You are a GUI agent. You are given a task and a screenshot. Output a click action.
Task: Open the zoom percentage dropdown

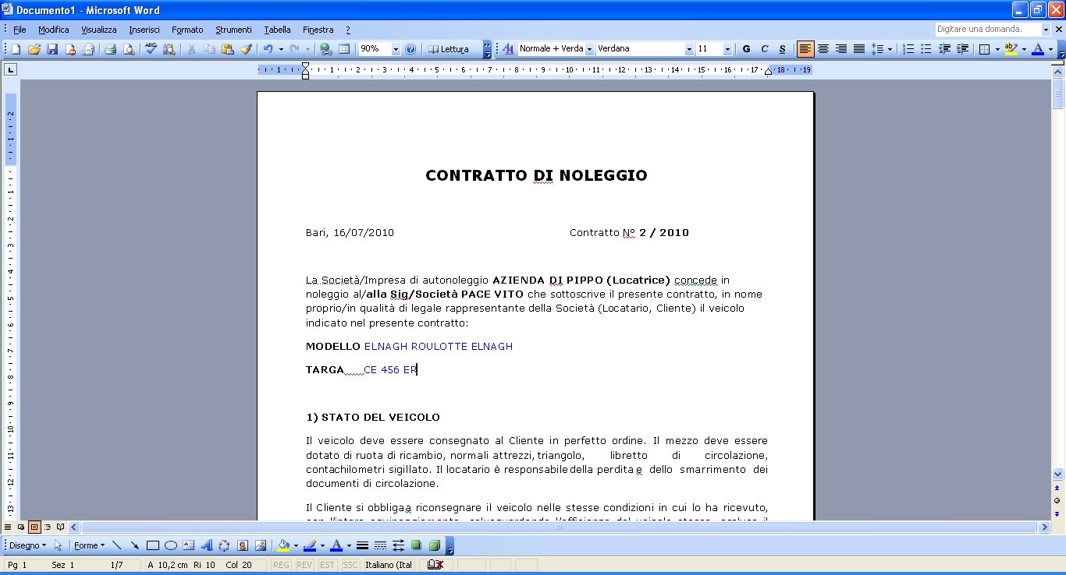396,49
